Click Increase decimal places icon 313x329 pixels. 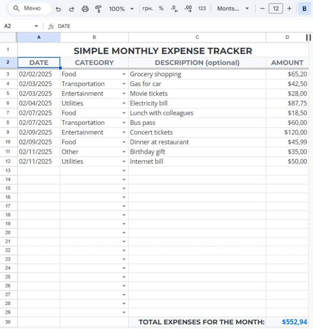tap(188, 9)
